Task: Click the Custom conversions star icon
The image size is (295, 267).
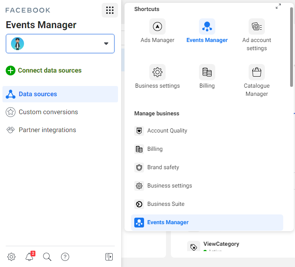Action: click(x=11, y=112)
